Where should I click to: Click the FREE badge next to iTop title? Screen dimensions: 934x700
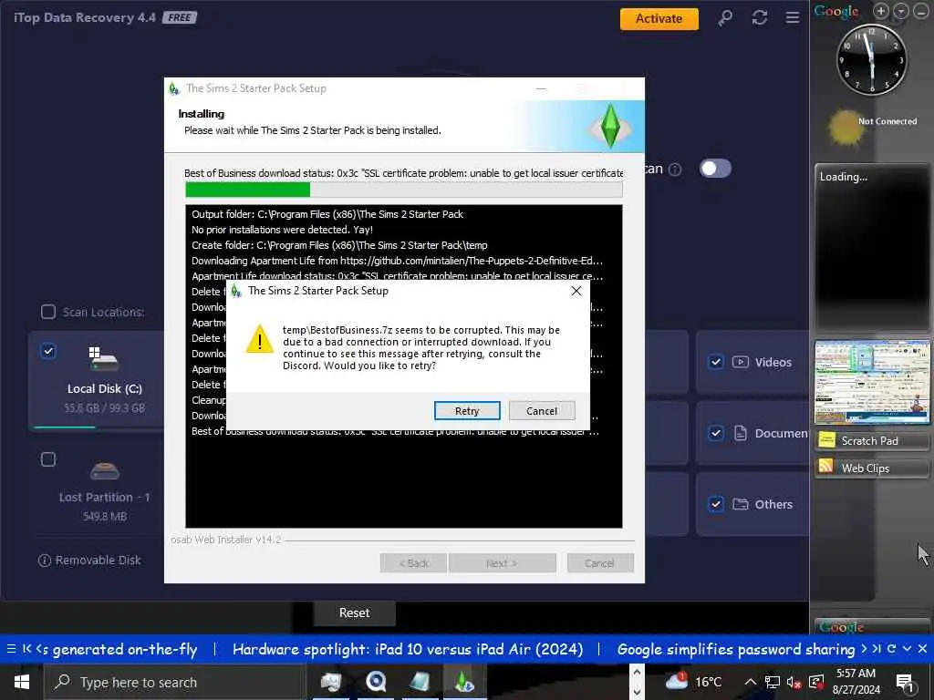point(180,18)
